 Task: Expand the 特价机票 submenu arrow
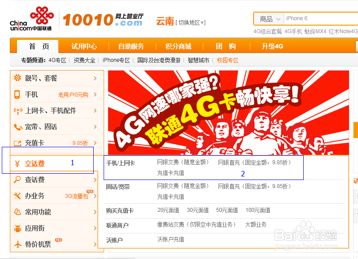pyautogui.click(x=95, y=244)
